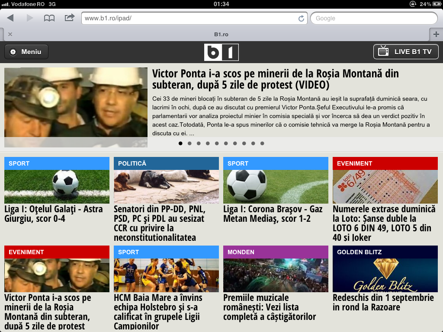The width and height of the screenshot is (443, 332).
Task: Open LIVE B1 TV stream
Action: click(x=406, y=52)
